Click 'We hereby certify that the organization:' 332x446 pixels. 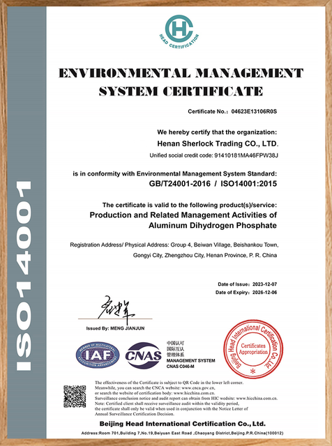[x=217, y=132]
